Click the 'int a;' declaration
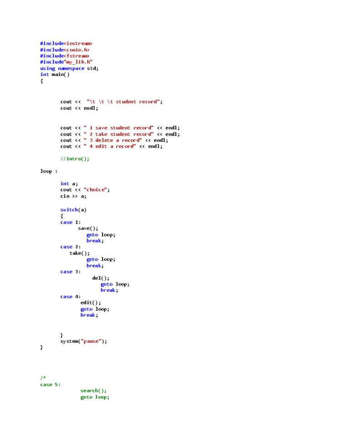This screenshot has width=342, height=442. pyautogui.click(x=69, y=184)
